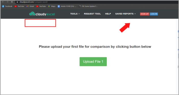Screen dimensions: 179x95
Task: Go to the REQUEST TOOL page
Action: pos(92,14)
